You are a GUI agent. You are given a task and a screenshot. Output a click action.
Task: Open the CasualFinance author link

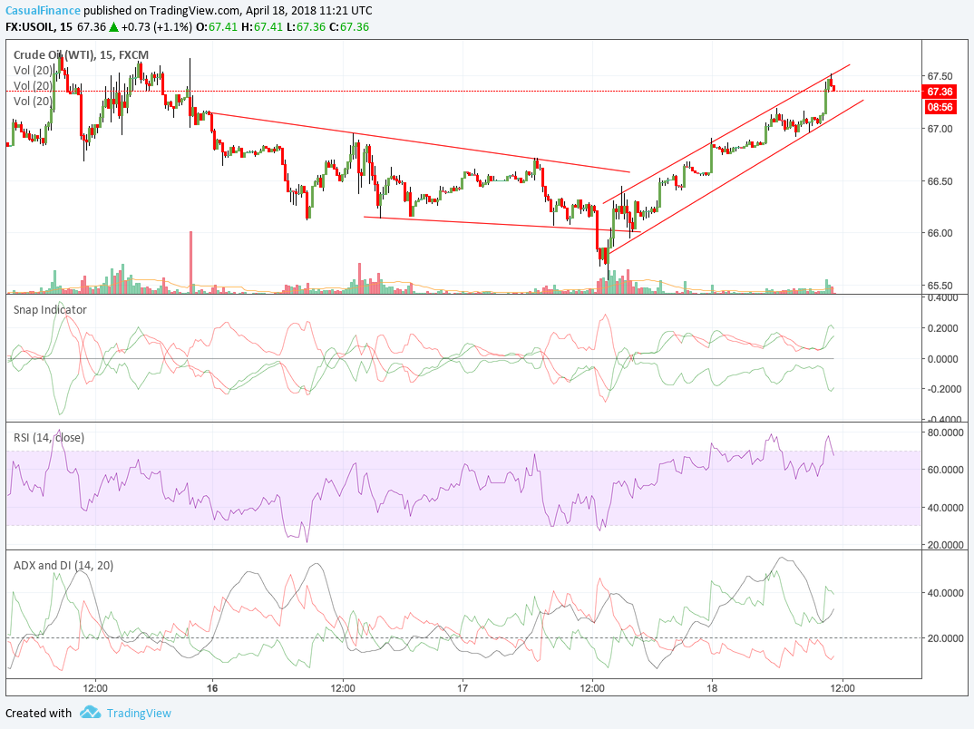[x=43, y=11]
